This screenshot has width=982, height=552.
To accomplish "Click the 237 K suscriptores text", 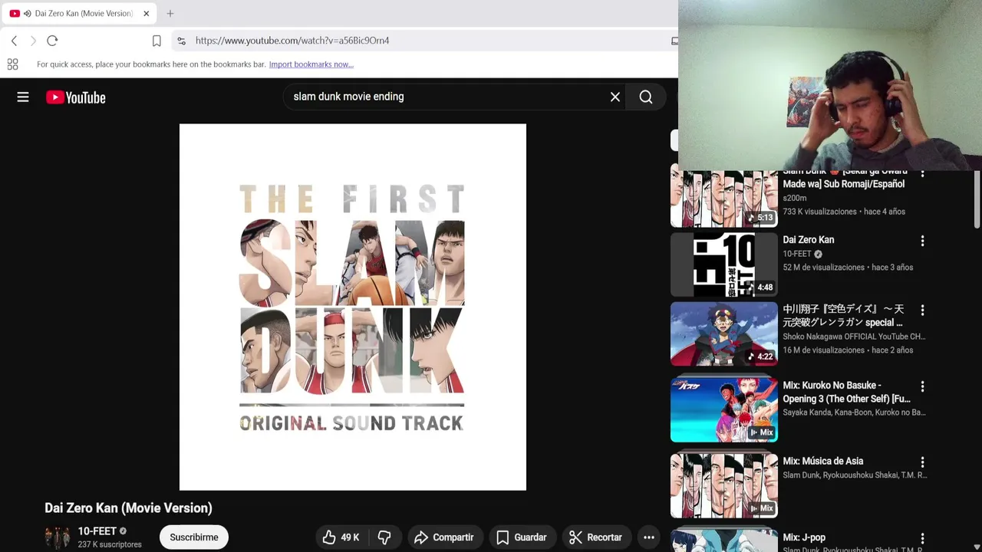I will [x=110, y=544].
